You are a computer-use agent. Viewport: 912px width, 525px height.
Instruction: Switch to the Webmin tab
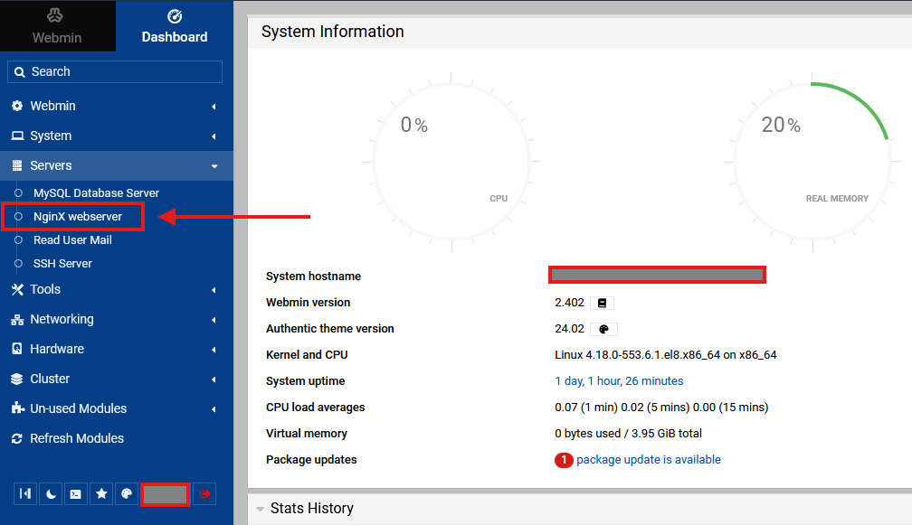(x=58, y=26)
